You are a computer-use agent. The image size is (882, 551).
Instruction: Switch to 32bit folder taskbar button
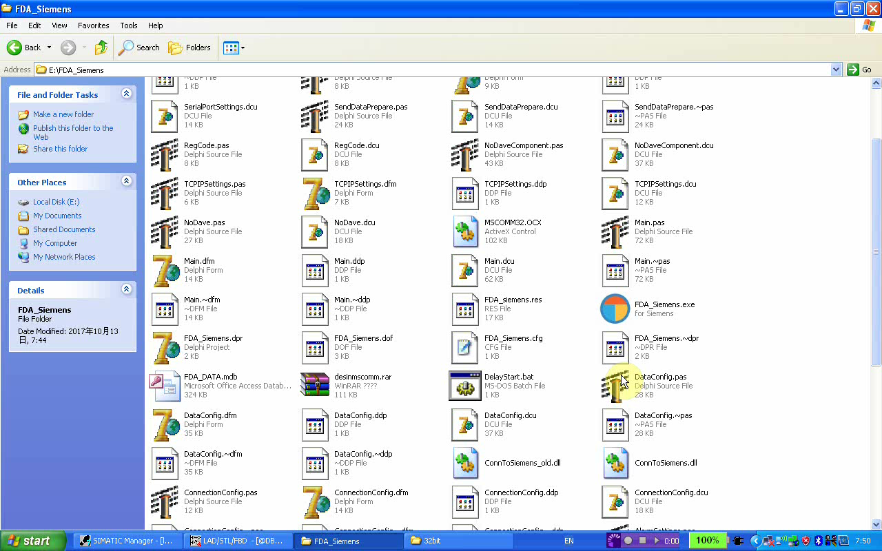click(460, 541)
